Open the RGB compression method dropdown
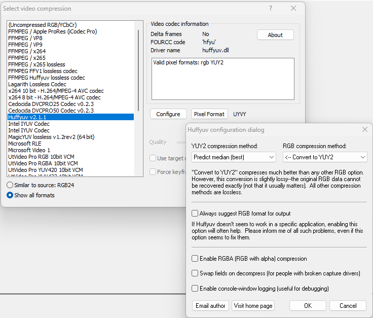Image resolution: width=373 pixels, height=318 pixels. click(325, 157)
